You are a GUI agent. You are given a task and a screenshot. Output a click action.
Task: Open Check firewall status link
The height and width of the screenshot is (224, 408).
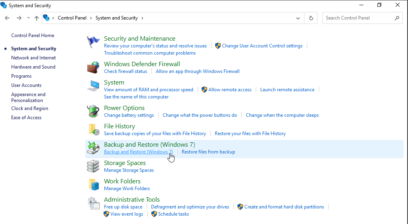[x=126, y=71]
